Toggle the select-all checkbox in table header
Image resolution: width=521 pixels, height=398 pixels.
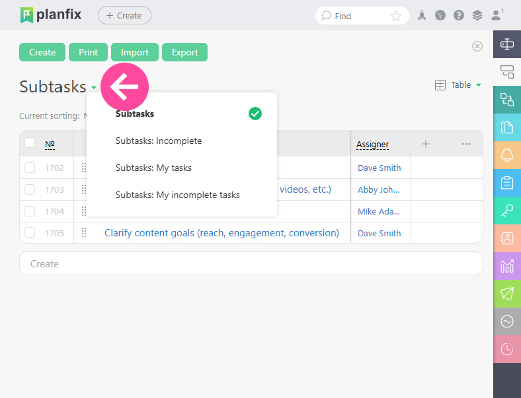click(x=30, y=143)
